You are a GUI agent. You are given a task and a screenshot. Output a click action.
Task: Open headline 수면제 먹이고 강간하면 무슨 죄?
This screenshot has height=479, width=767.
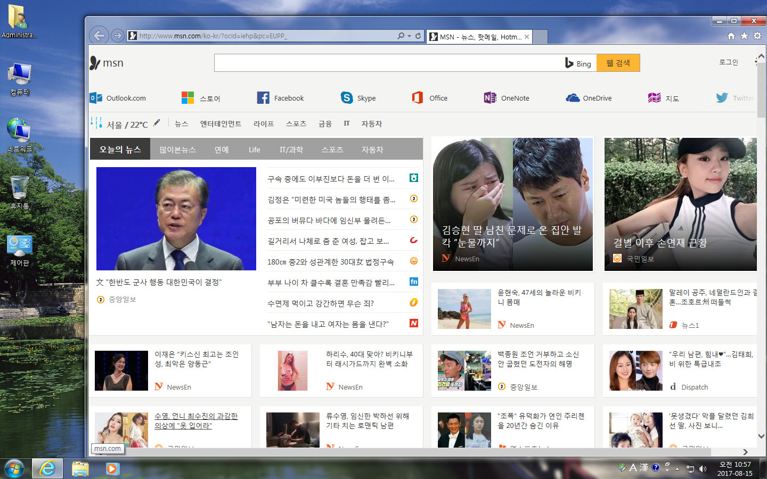tap(321, 303)
